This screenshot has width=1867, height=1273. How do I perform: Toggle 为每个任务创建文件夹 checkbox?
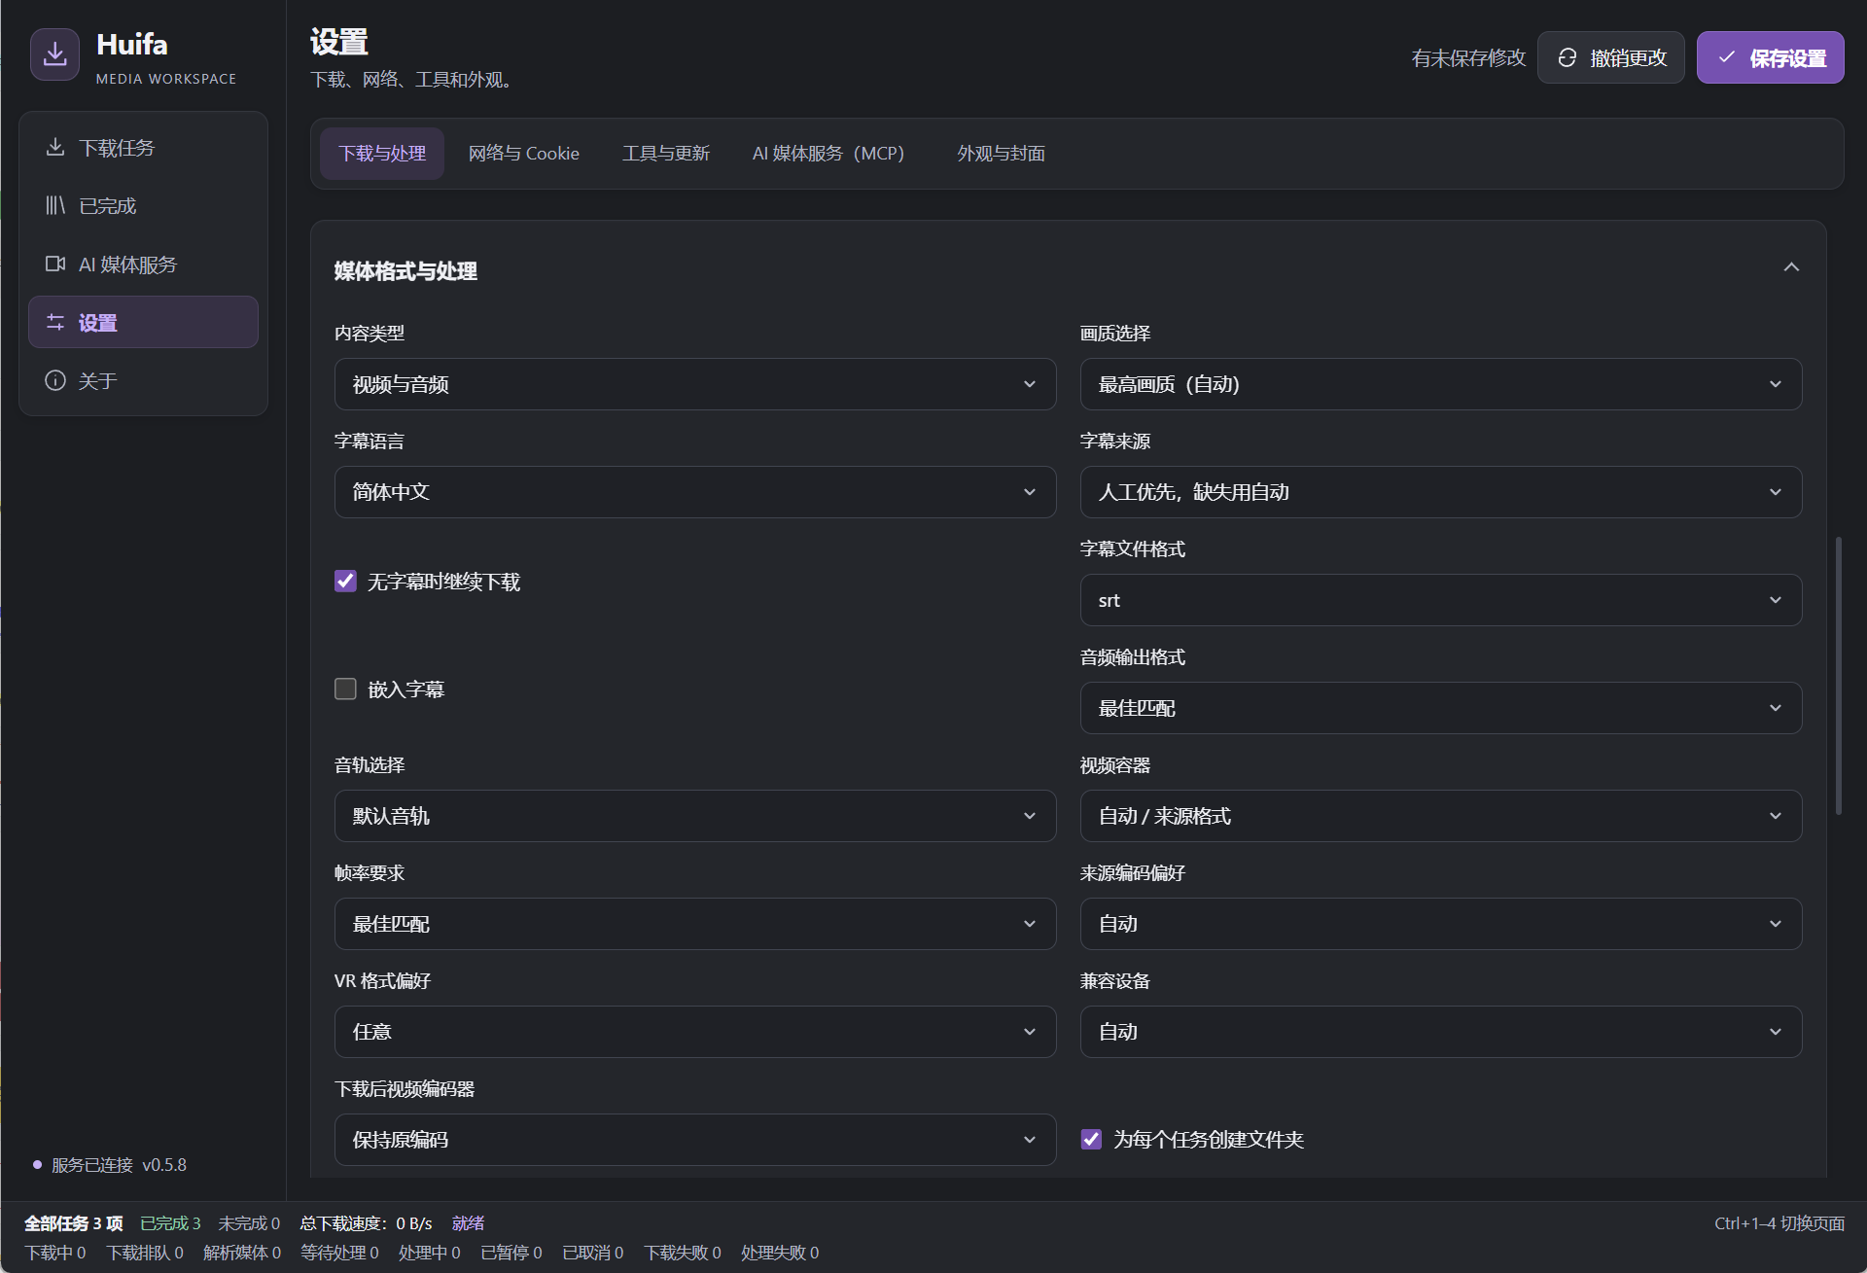[x=1091, y=1140]
